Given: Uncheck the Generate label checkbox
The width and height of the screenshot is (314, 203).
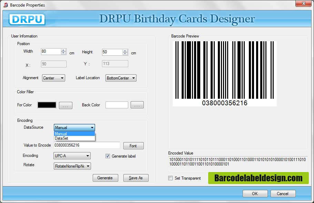Looking at the screenshot, I should tap(108, 156).
